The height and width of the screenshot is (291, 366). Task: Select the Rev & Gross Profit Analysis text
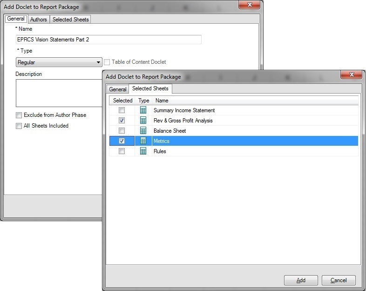tap(183, 121)
